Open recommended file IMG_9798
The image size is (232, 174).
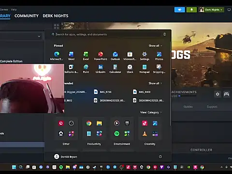coord(103,92)
